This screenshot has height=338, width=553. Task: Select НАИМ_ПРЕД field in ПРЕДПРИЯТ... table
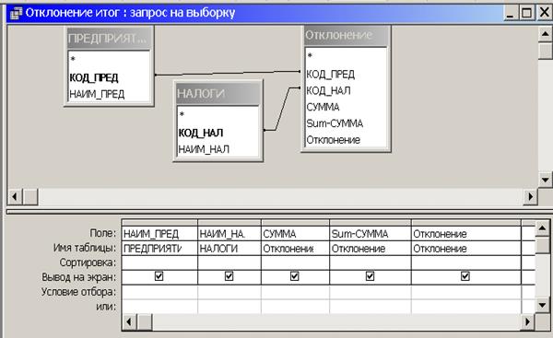(97, 94)
